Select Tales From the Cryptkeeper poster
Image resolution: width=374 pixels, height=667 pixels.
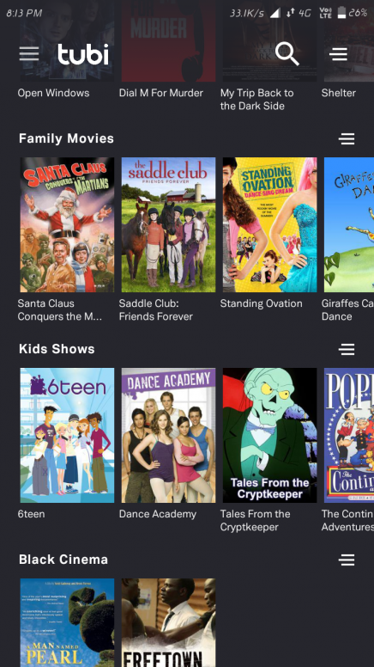[269, 435]
